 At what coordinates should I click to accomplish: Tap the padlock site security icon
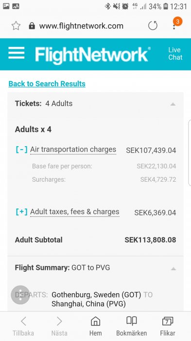pos(32,26)
